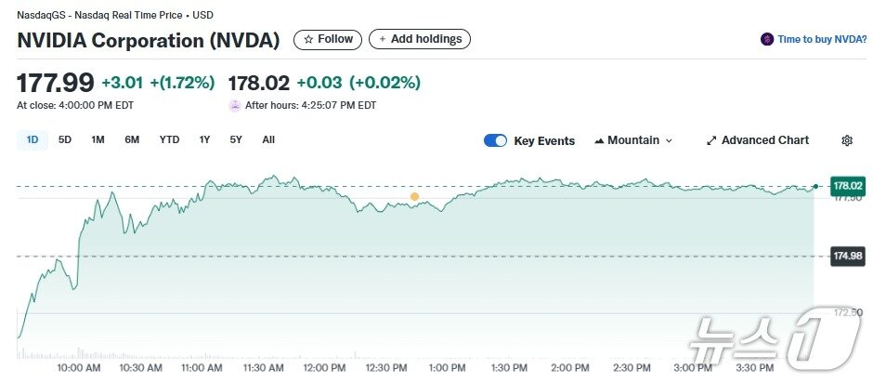
Task: Select the All time range tab
Action: (x=268, y=140)
